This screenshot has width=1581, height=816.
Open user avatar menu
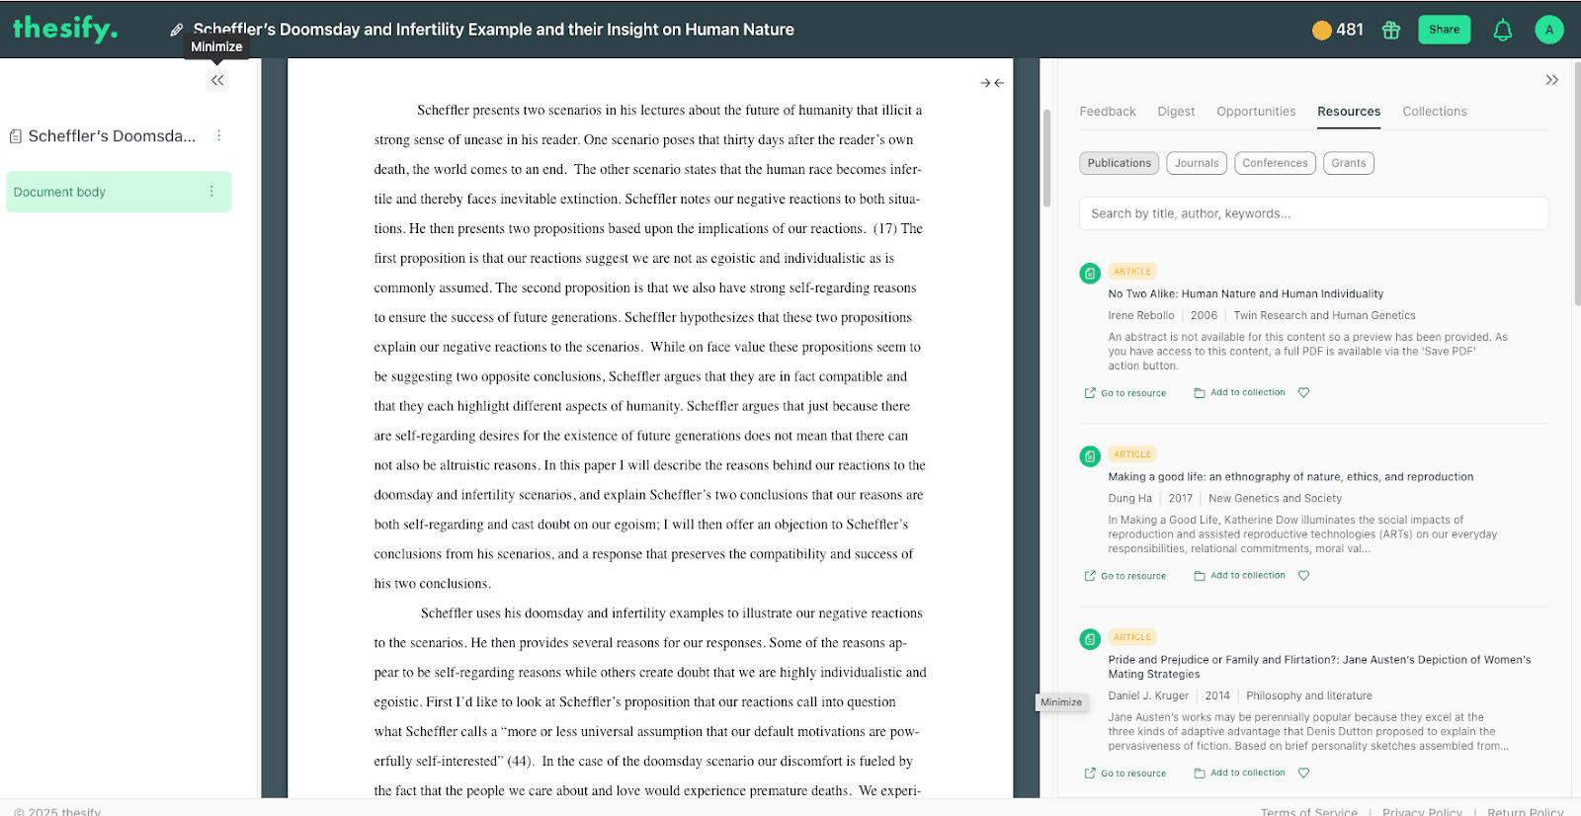[x=1548, y=30]
